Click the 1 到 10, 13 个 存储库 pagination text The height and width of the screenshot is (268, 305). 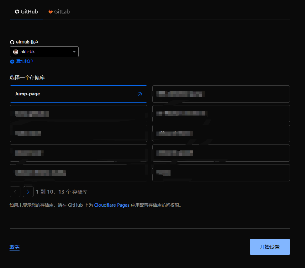coord(62,192)
